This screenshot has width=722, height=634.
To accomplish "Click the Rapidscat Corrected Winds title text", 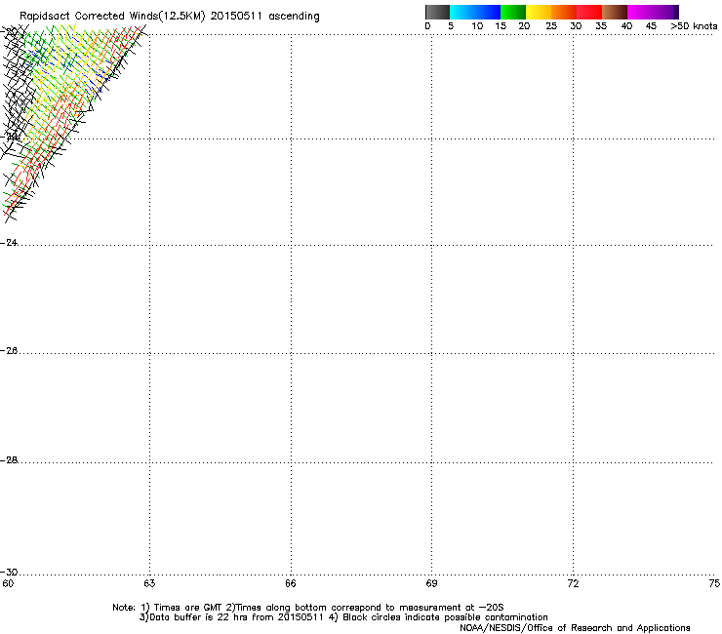I will 170,17.
